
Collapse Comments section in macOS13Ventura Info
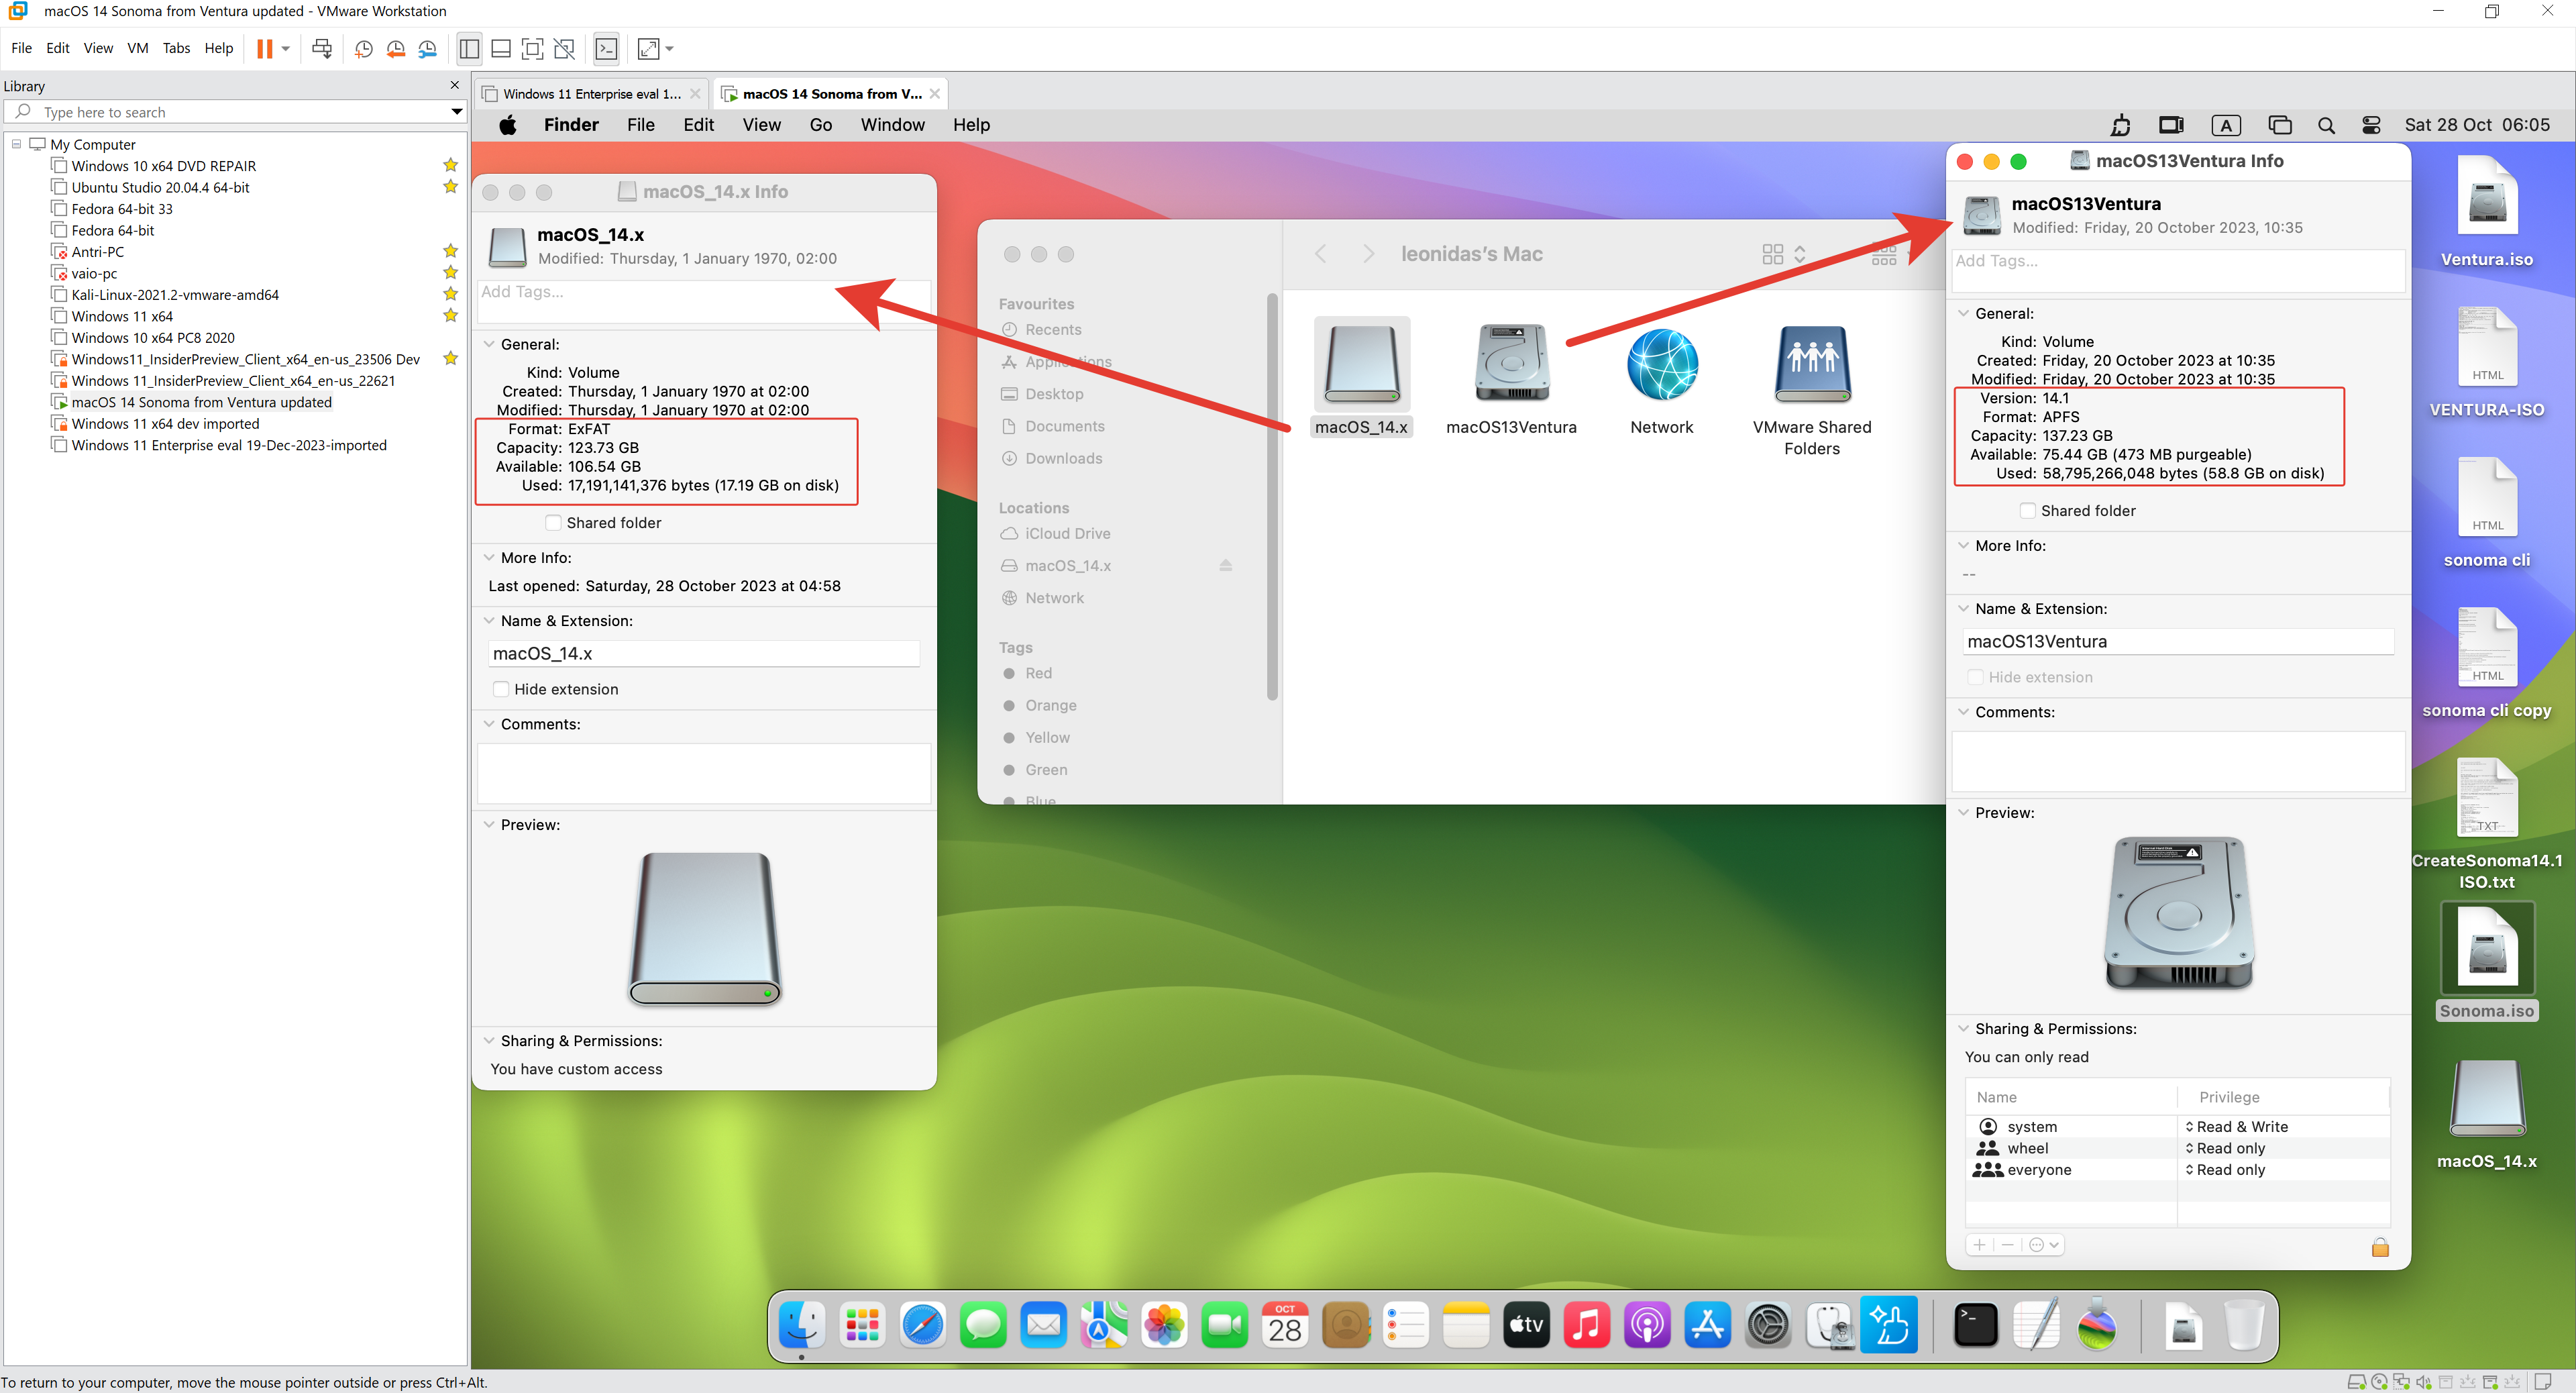pyautogui.click(x=1964, y=711)
